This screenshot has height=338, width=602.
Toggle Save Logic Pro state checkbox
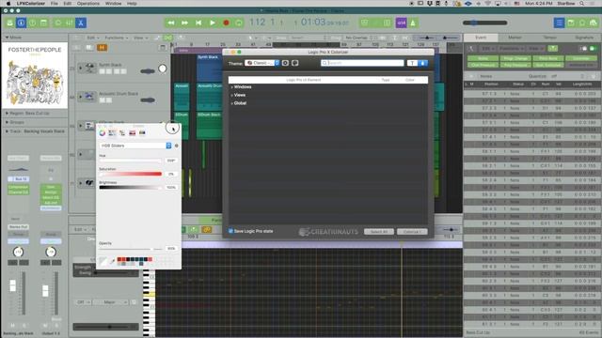click(x=230, y=231)
